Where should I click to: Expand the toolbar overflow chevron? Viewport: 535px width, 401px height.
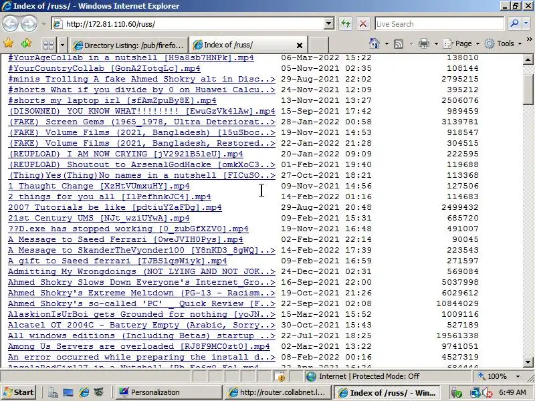[529, 39]
